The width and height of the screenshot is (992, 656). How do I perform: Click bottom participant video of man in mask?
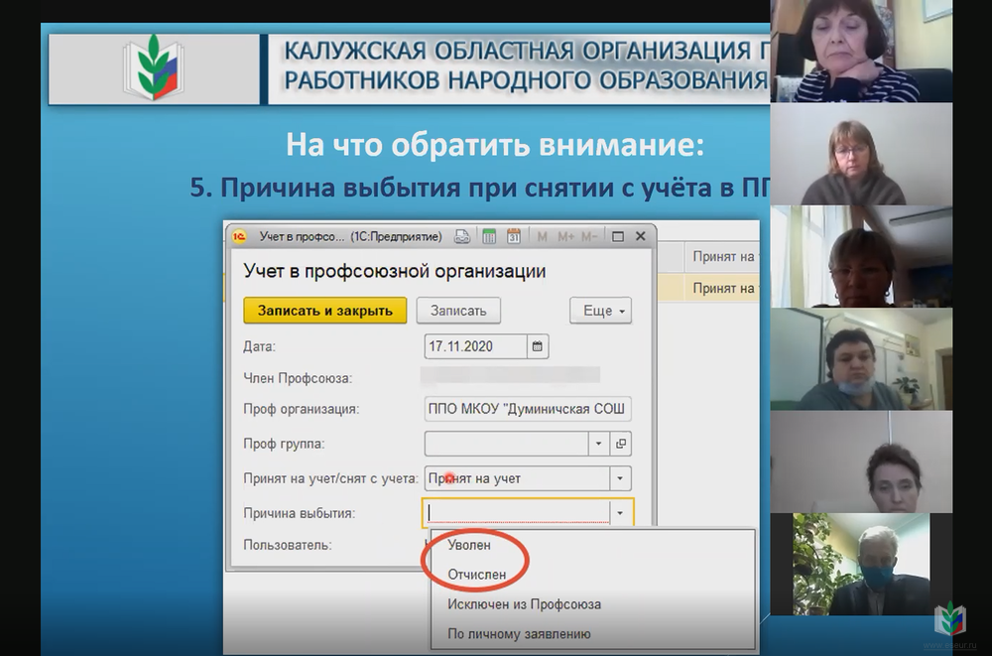click(x=861, y=564)
